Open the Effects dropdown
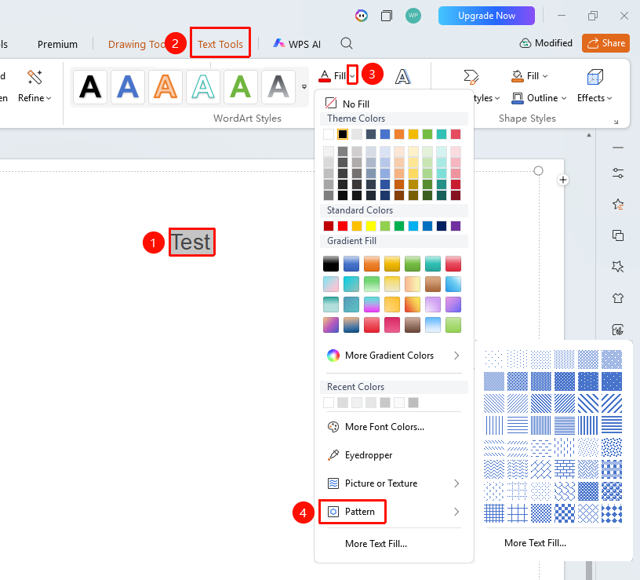Viewport: 640px width, 580px height. (x=609, y=98)
